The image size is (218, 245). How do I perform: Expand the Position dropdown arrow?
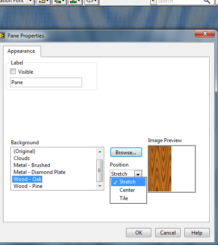coord(138,174)
